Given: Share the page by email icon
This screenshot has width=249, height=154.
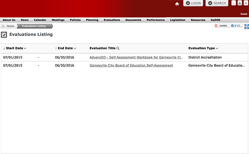Looking at the screenshot, I should point(239,26).
